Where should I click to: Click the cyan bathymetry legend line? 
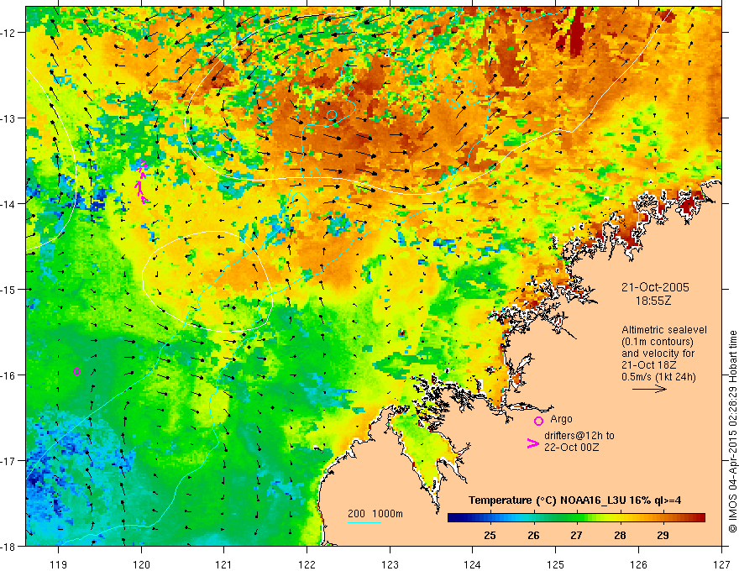coord(364,522)
